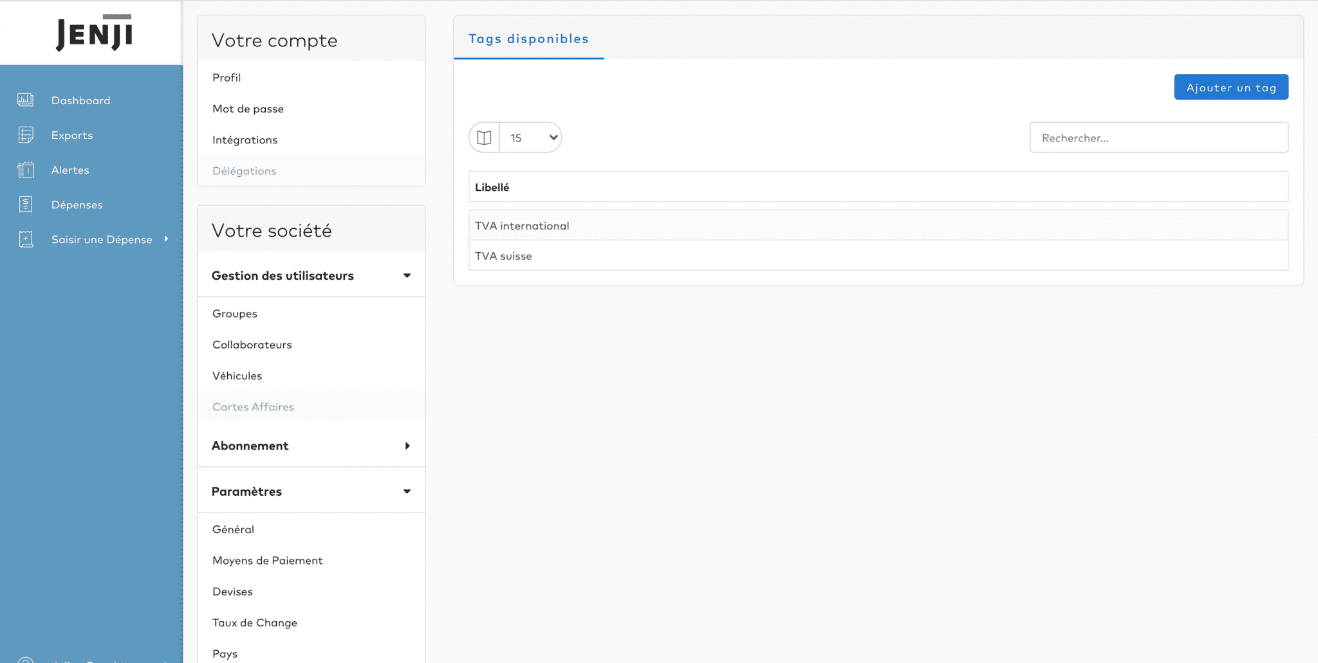The image size is (1318, 663).
Task: Click the Rechercher search field
Action: tap(1159, 138)
